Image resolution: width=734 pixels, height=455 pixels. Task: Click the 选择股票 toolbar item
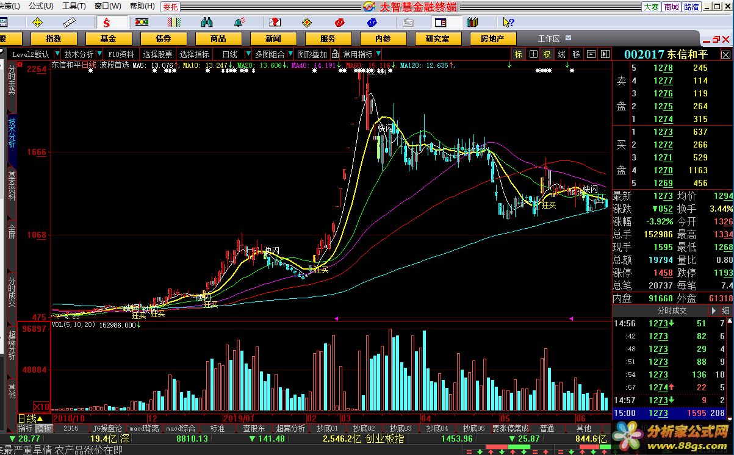(x=158, y=54)
